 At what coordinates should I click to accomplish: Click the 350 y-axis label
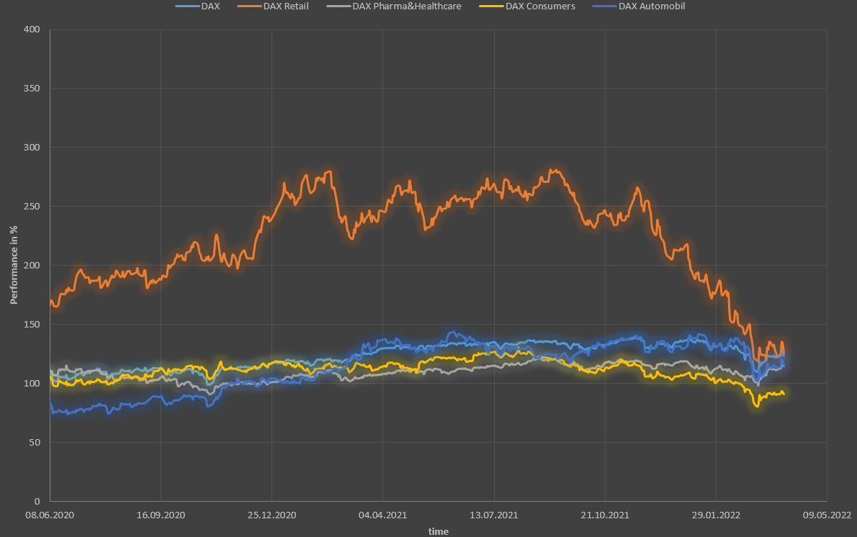(x=32, y=89)
